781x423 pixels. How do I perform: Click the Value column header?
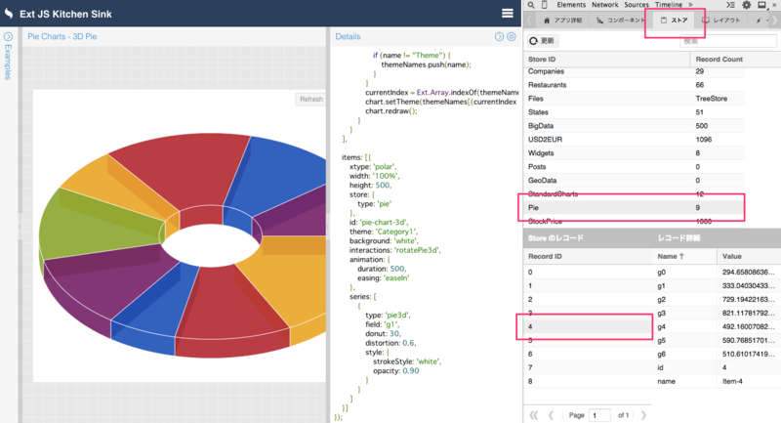point(749,256)
